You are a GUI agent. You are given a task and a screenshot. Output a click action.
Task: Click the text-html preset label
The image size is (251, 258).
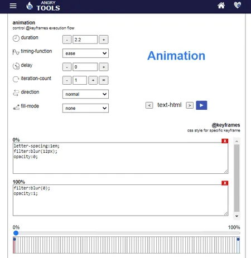click(x=170, y=105)
